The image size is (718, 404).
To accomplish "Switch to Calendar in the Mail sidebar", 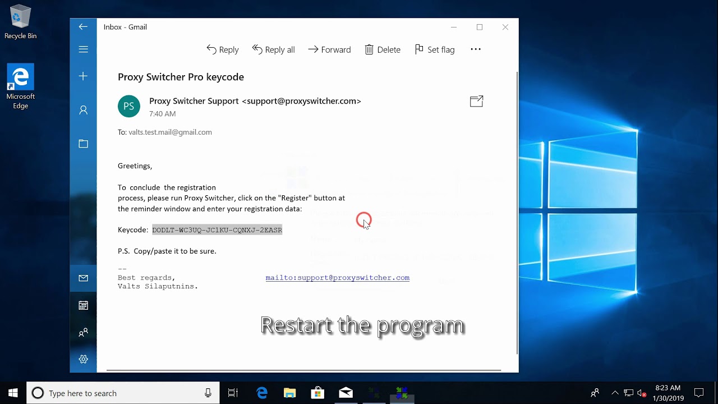I will (x=83, y=305).
